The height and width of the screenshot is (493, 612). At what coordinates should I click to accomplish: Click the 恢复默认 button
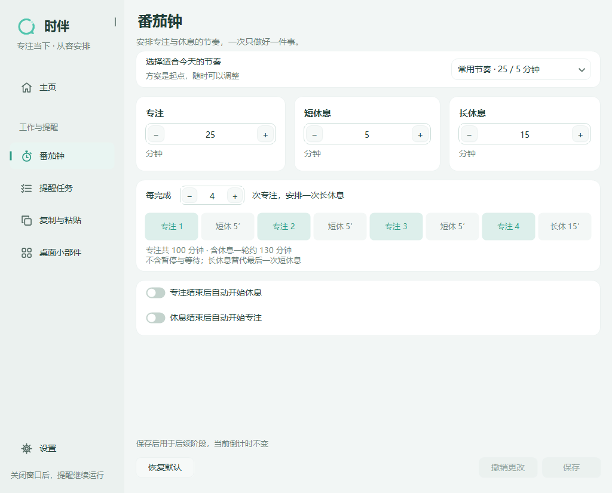(165, 467)
